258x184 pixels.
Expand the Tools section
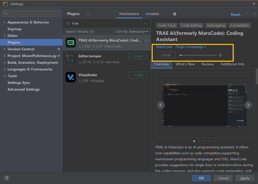5,76
